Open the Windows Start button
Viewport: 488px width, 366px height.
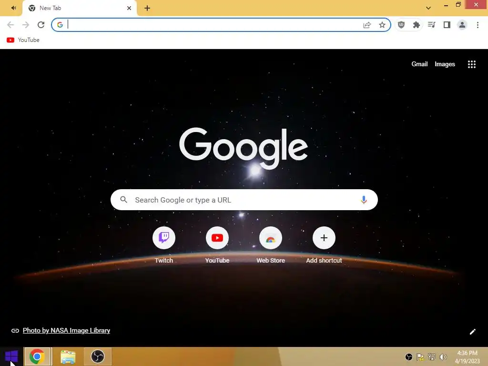(11, 356)
